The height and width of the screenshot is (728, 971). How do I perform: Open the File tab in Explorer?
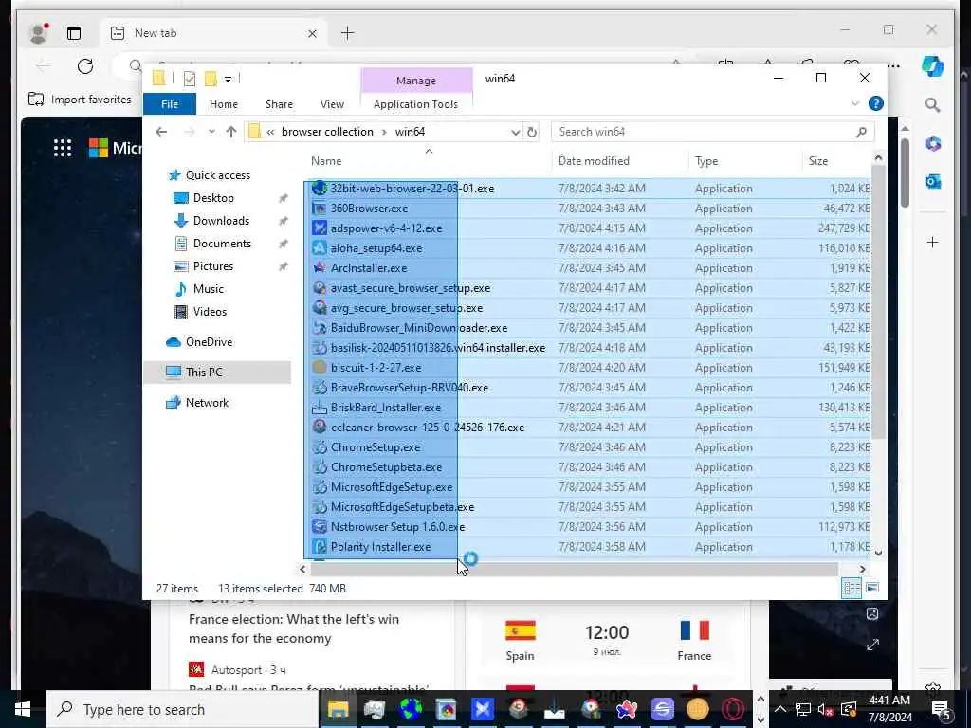tap(170, 104)
